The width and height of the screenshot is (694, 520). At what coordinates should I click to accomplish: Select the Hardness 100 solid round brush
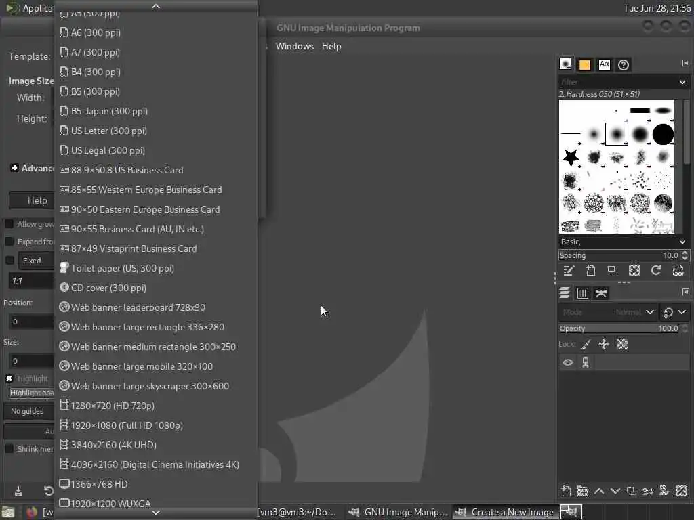click(x=663, y=134)
